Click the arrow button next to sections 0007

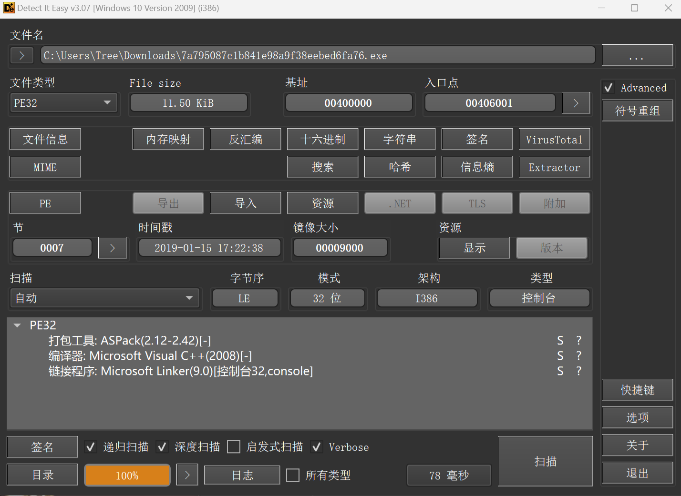[112, 248]
